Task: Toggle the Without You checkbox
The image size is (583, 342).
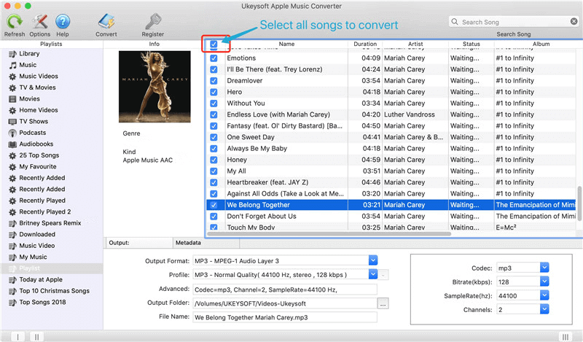Action: [214, 104]
